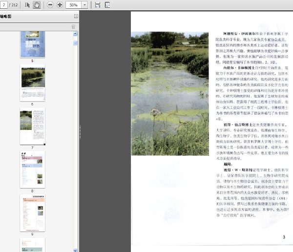Click the fit one full page icon
Image resolution: width=293 pixels, height=252 pixels.
(x=107, y=5)
